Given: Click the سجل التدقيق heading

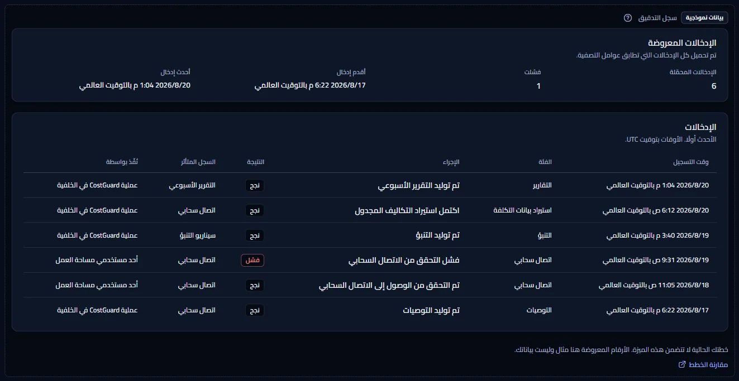Looking at the screenshot, I should [657, 18].
